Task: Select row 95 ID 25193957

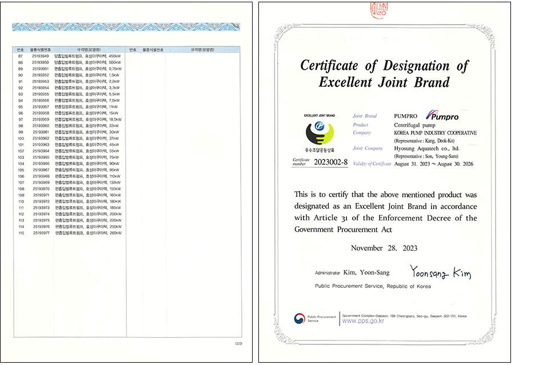Action: [x=41, y=107]
